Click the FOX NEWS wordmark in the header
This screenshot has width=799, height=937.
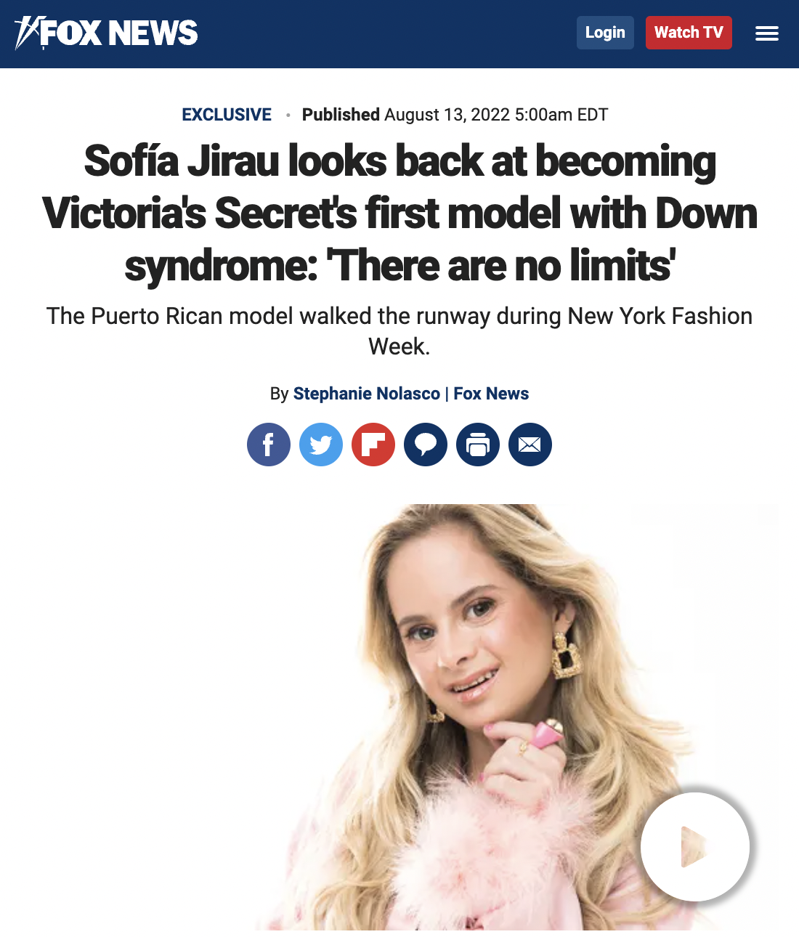click(x=119, y=33)
